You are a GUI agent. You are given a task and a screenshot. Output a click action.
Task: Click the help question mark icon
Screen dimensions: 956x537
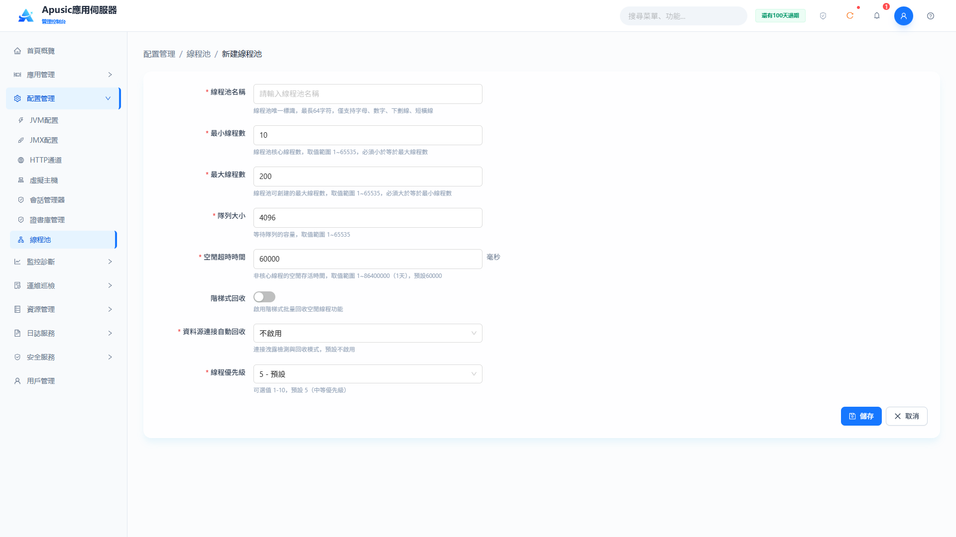click(x=931, y=16)
